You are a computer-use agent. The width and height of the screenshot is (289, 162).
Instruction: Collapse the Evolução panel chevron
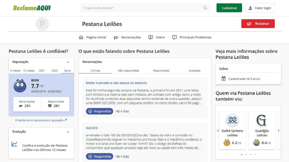[x=68, y=132]
